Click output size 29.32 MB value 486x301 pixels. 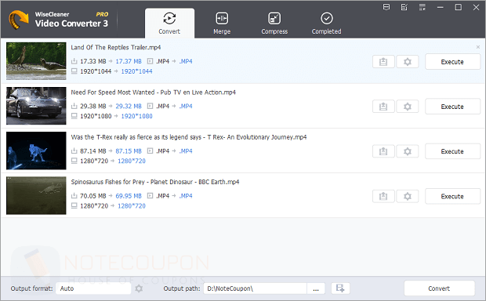pyautogui.click(x=129, y=107)
